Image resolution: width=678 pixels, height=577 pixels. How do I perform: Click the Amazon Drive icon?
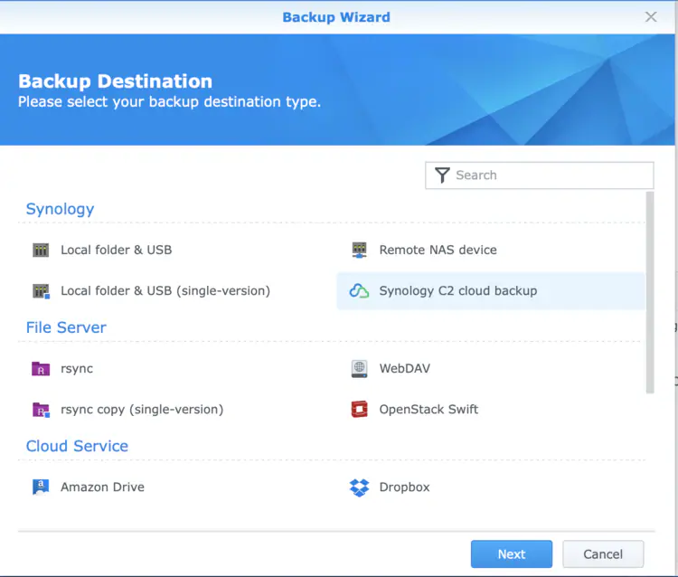41,487
